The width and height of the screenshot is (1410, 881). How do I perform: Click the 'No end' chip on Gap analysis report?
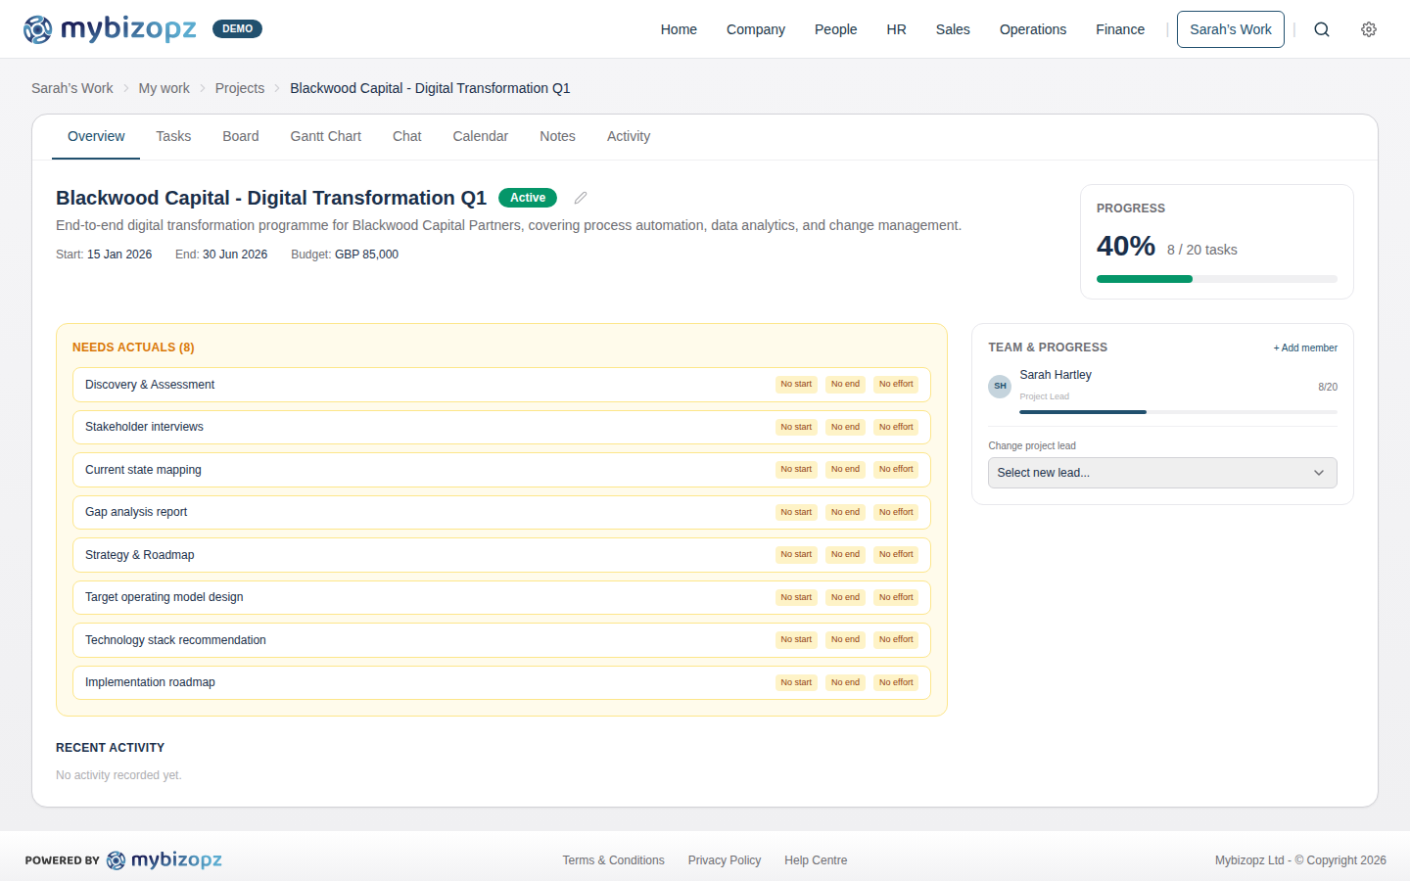[x=845, y=511]
